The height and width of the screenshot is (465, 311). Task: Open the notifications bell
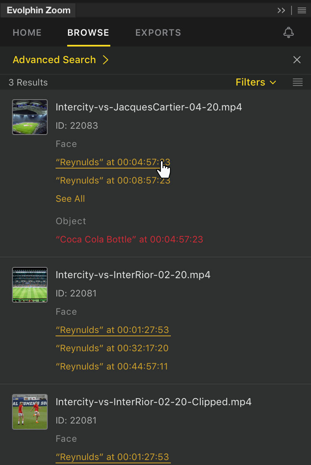point(289,33)
